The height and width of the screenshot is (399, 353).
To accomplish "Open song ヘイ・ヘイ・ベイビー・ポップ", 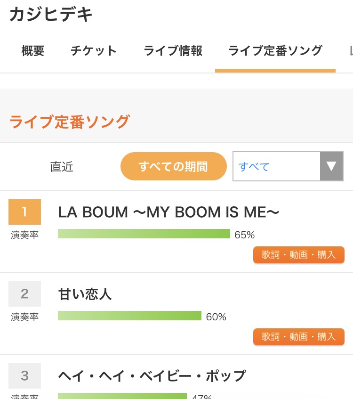I will pos(152,376).
